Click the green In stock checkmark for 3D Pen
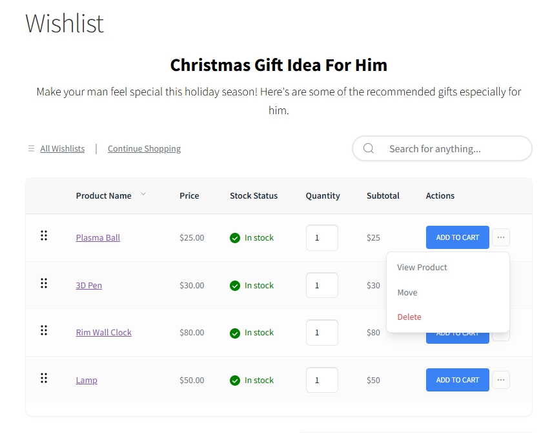 point(235,285)
